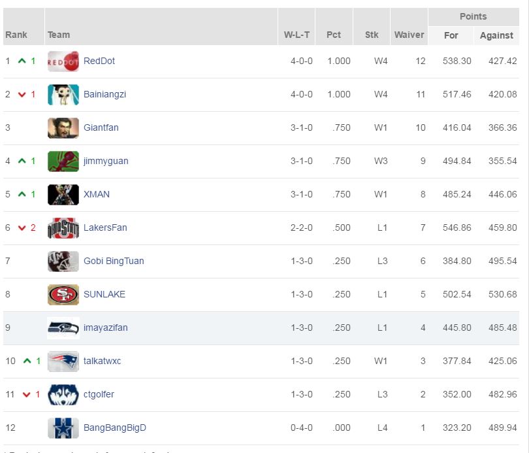Click XMAN team logo icon
Screen dimensions: 529x453
63,195
